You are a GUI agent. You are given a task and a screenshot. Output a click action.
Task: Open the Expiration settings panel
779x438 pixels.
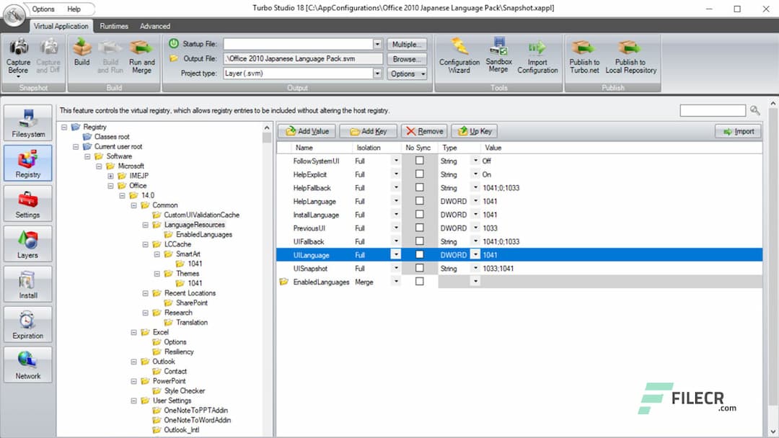[27, 323]
